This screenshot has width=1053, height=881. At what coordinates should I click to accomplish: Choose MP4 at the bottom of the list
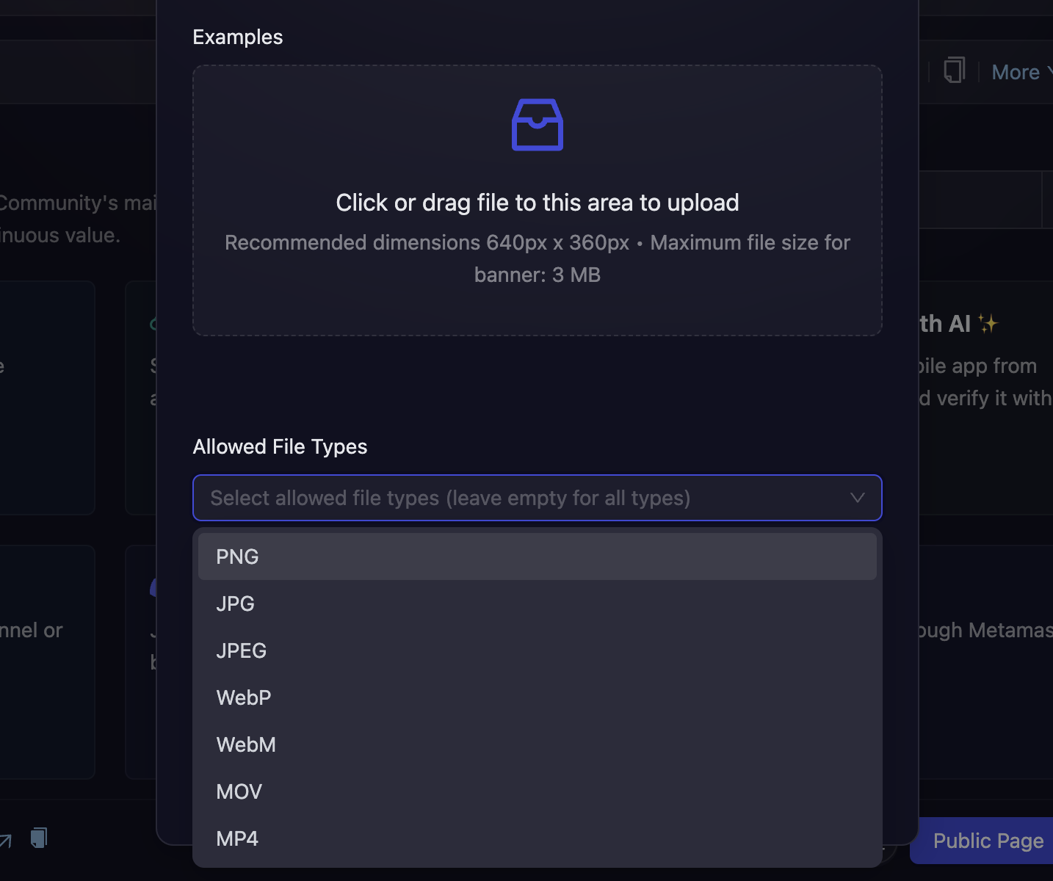[237, 838]
